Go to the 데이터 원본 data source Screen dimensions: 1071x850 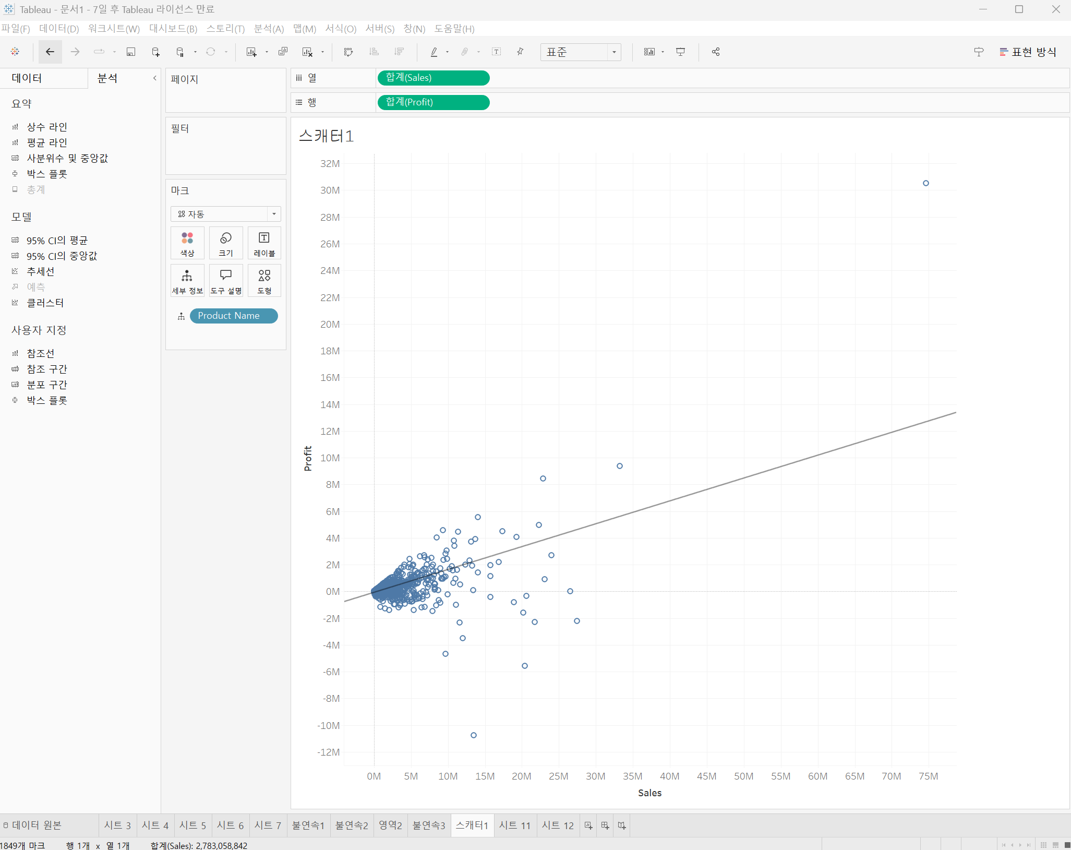pyautogui.click(x=32, y=825)
